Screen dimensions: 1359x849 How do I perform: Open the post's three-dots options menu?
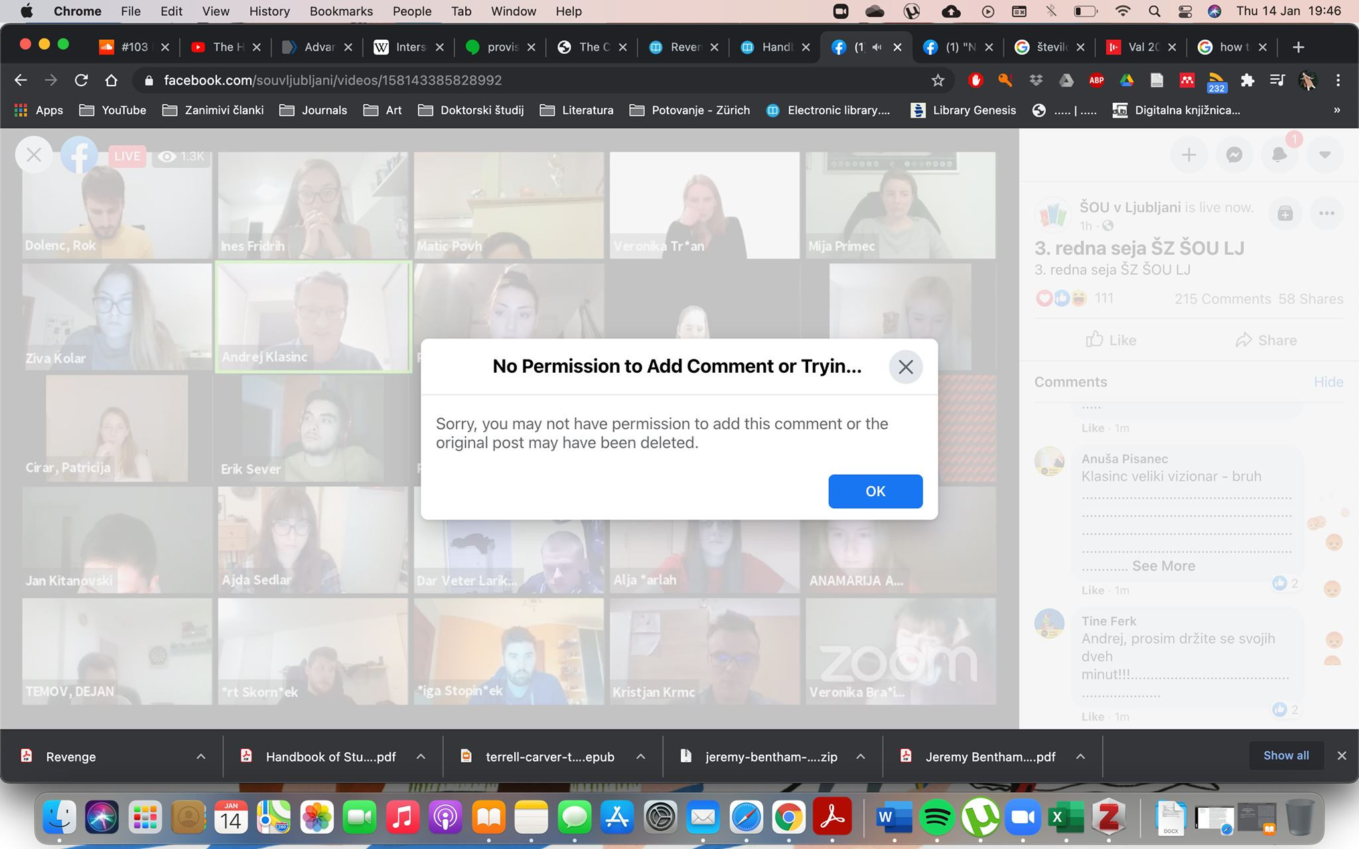(1326, 213)
